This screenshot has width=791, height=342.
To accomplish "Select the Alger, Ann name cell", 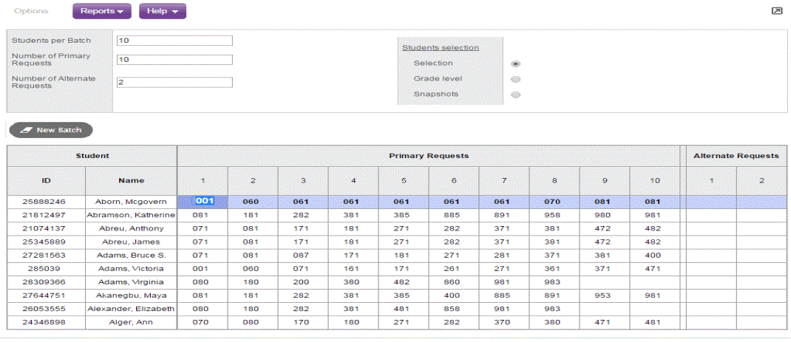I will [x=131, y=322].
